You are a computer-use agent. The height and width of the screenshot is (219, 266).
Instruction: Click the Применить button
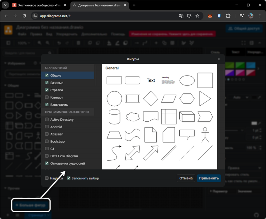pos(209,178)
